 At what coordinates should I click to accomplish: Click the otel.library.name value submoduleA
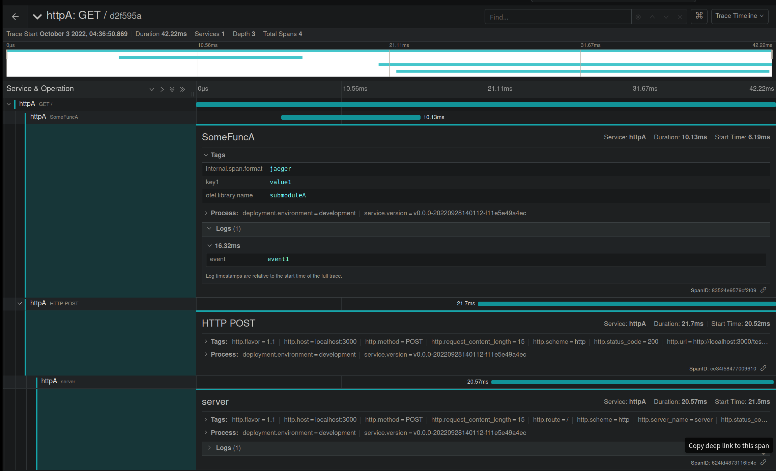point(288,195)
